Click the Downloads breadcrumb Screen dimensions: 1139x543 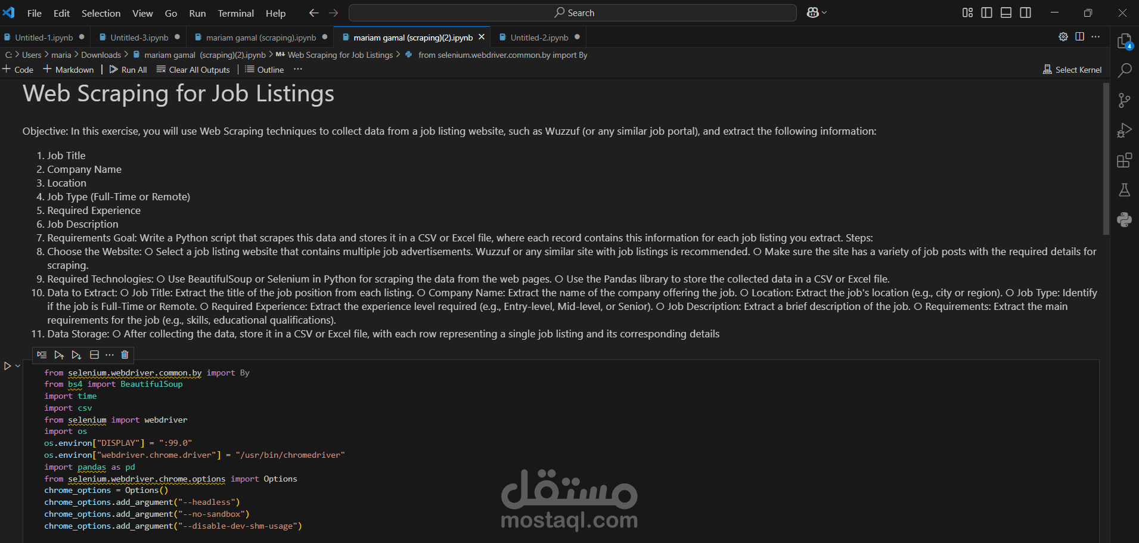[101, 55]
